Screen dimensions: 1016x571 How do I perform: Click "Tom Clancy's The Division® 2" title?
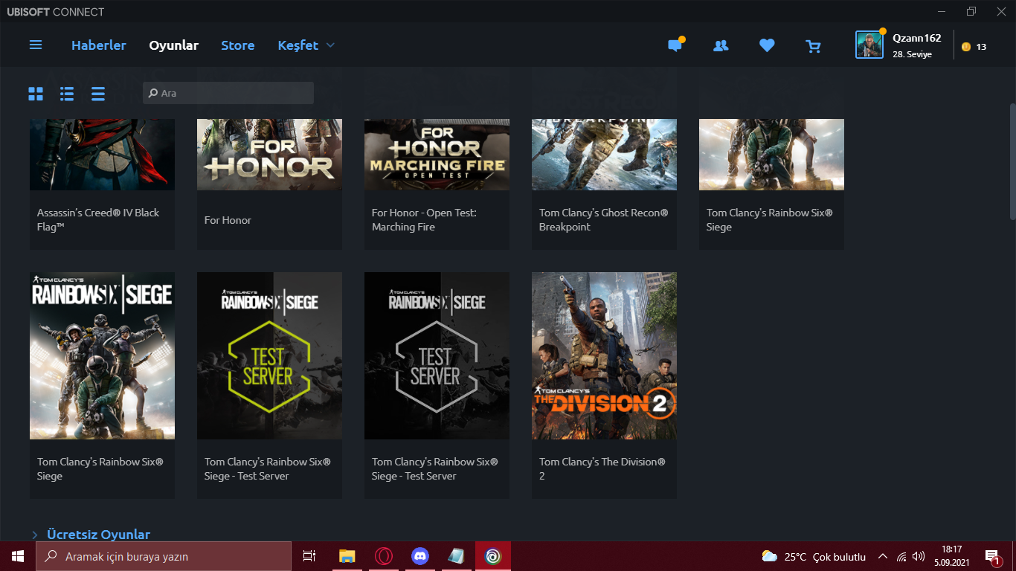[x=602, y=469]
